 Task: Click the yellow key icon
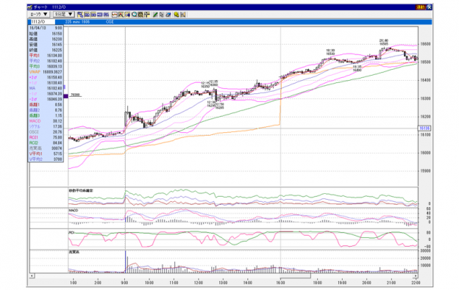(x=177, y=14)
